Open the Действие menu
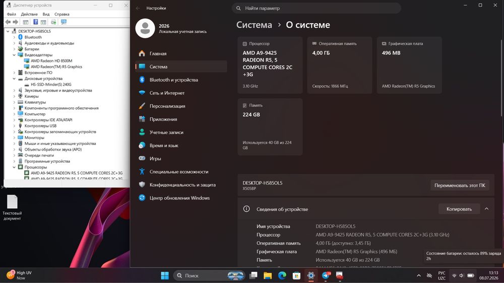504x283 pixels. tap(29, 14)
